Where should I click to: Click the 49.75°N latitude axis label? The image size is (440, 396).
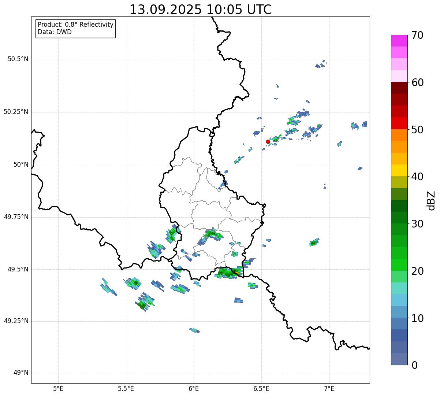click(x=16, y=217)
